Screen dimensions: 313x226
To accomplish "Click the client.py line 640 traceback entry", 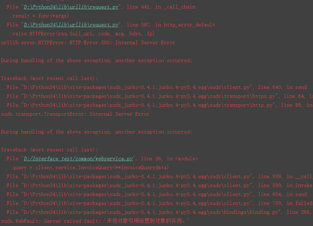I will coord(157,87).
